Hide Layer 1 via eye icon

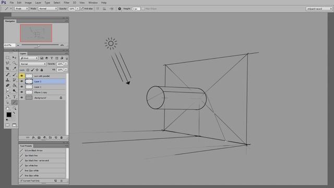[22, 87]
